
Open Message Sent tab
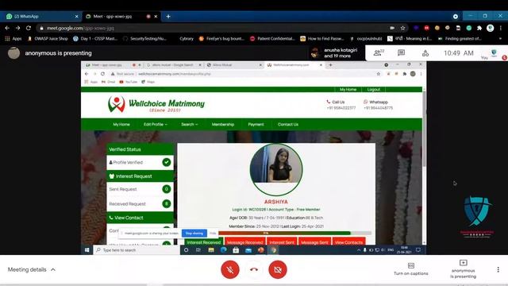tap(314, 242)
